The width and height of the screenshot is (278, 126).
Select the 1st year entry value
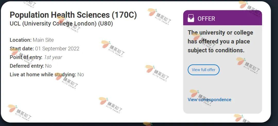(53, 57)
